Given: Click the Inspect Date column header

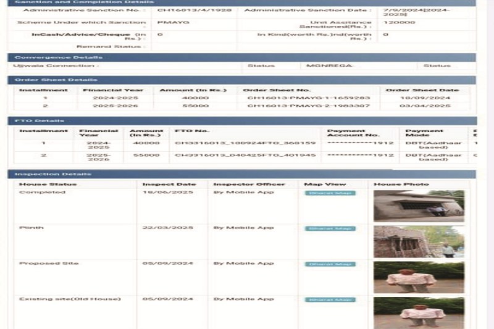Looking at the screenshot, I should click(169, 185).
